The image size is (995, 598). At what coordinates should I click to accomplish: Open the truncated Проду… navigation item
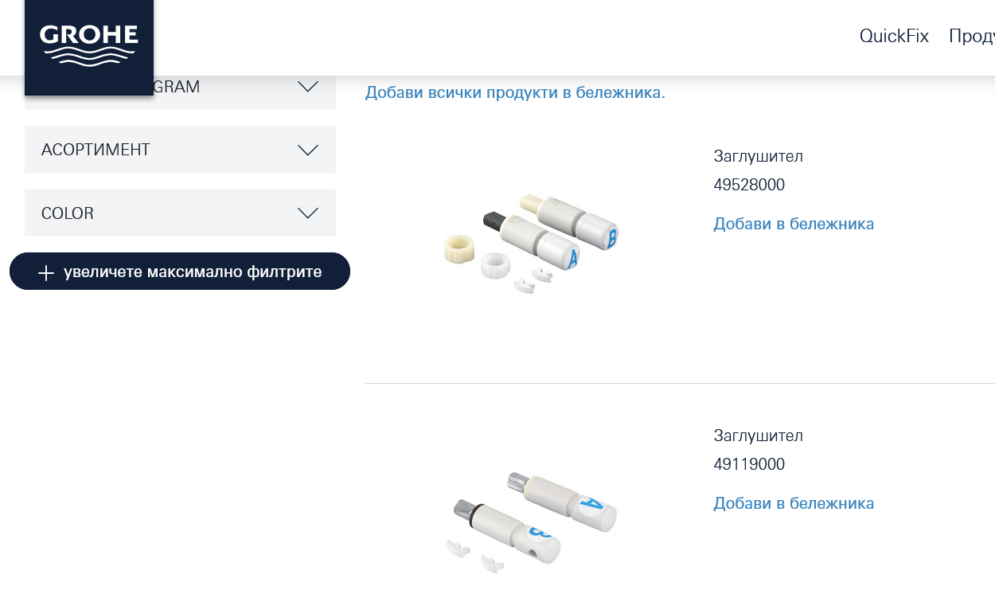[972, 36]
